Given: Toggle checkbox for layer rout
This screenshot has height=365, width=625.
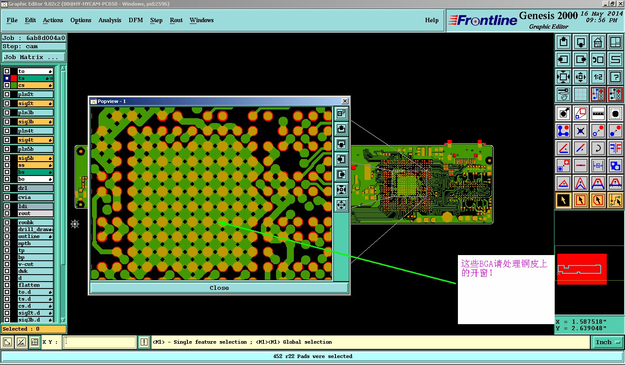Looking at the screenshot, I should coord(7,213).
